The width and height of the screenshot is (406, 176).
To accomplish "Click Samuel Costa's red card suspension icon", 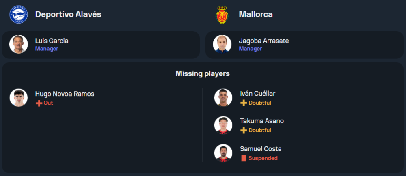I will pos(244,158).
